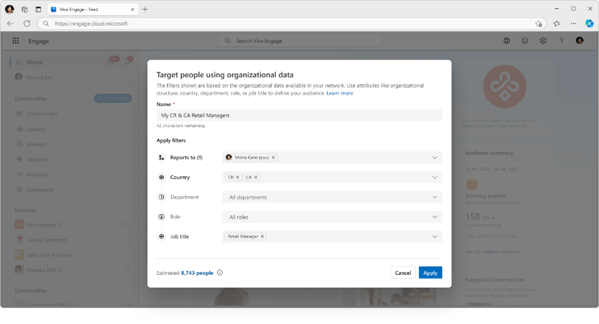
Task: Open a new browser tab
Action: (x=145, y=9)
